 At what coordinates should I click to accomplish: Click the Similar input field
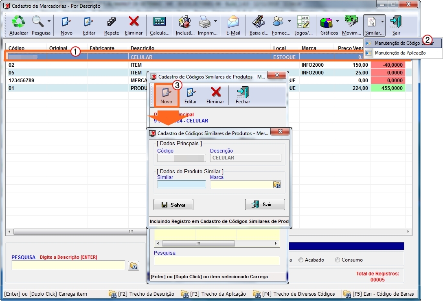pyautogui.click(x=182, y=185)
